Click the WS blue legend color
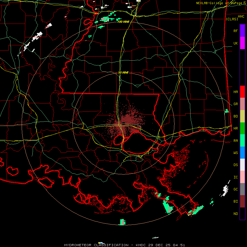The height and width of the screenshot is (247, 247). tap(242, 153)
